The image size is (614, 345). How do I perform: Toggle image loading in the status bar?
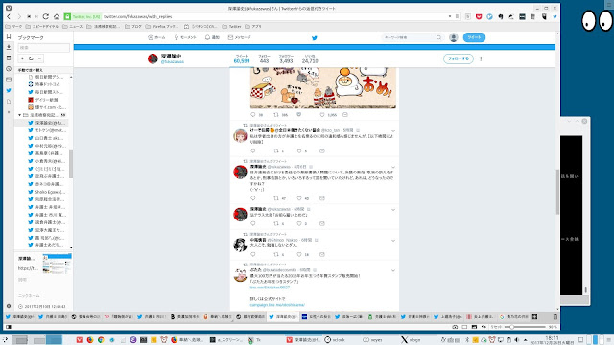tap(474, 327)
